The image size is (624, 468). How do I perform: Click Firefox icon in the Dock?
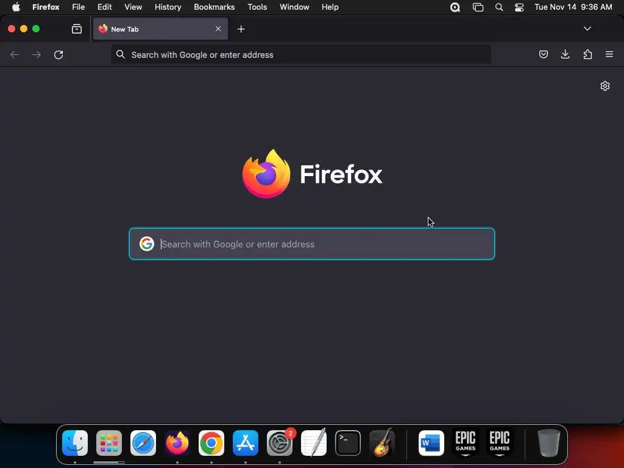(177, 443)
